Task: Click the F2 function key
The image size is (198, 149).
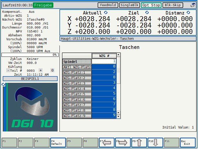Action: (x=26, y=143)
